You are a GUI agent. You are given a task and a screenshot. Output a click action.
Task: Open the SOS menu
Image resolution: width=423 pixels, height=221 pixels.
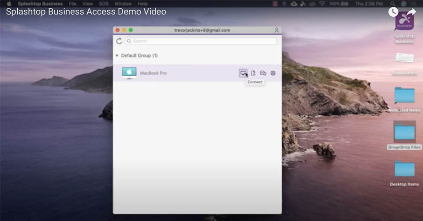[104, 4]
